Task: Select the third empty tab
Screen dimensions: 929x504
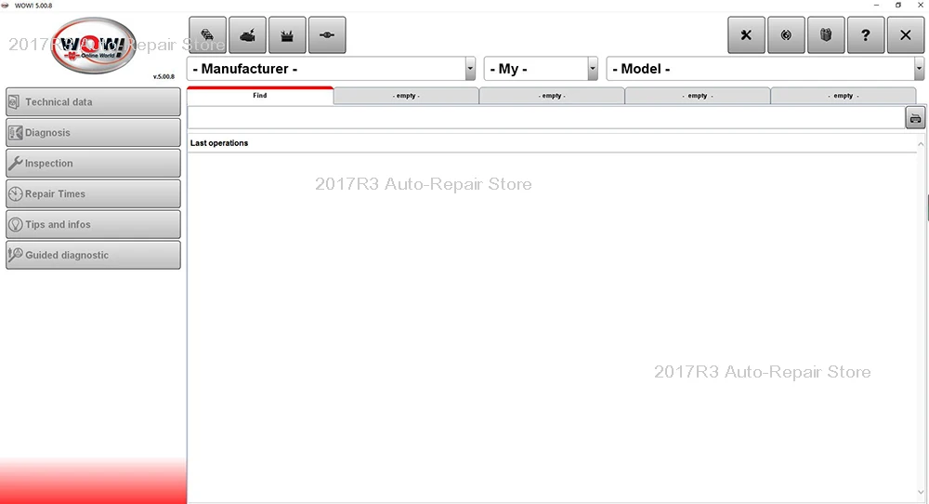Action: [x=698, y=96]
